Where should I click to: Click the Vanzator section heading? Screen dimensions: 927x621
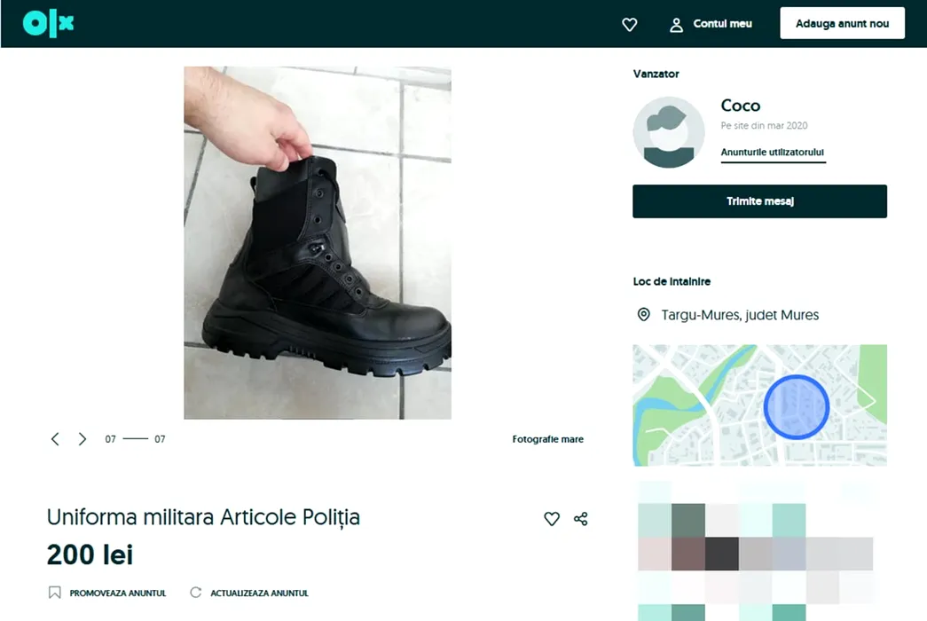(x=656, y=74)
